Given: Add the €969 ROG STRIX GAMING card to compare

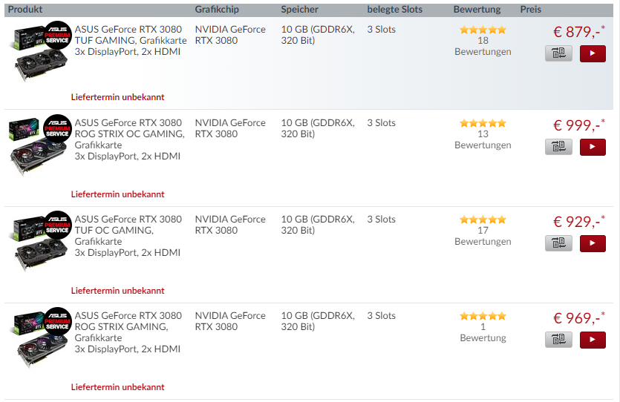Looking at the screenshot, I should (x=558, y=340).
